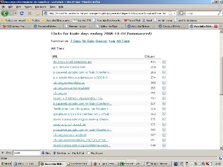Image resolution: width=223 pixels, height=167 pixels.
Task: Open the Windows Start menu
Action: tap(6, 164)
